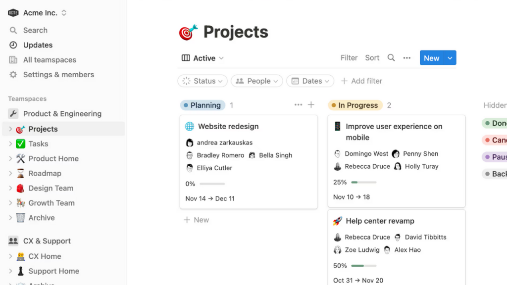Click Alex Hao's avatar on Help center card
The width and height of the screenshot is (507, 285).
(387, 250)
